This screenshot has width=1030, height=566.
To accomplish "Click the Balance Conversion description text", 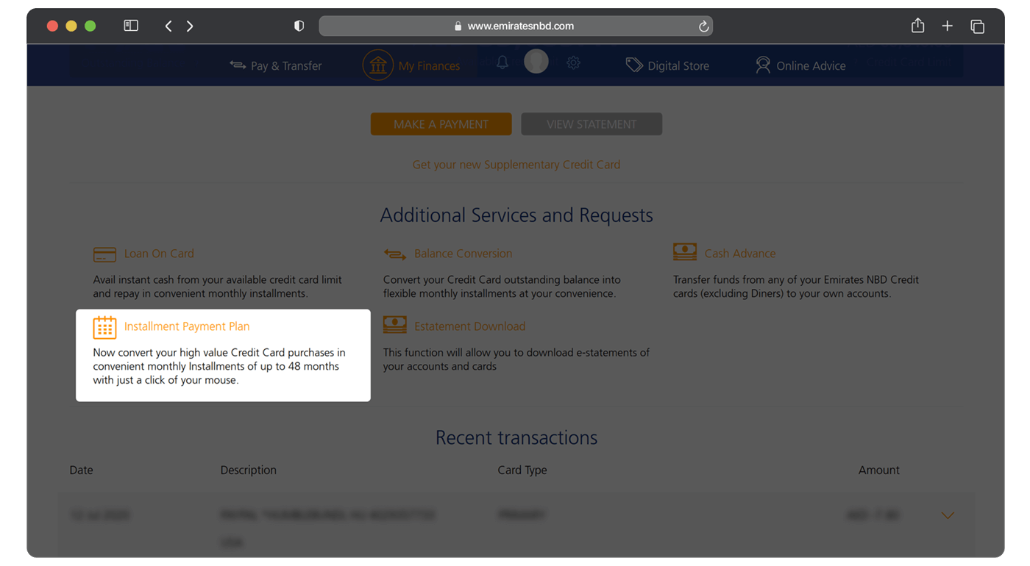I will pos(502,287).
